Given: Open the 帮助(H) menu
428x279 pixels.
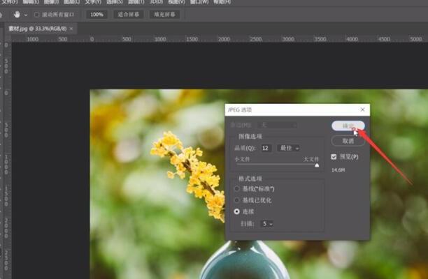Looking at the screenshot, I should [222, 2].
